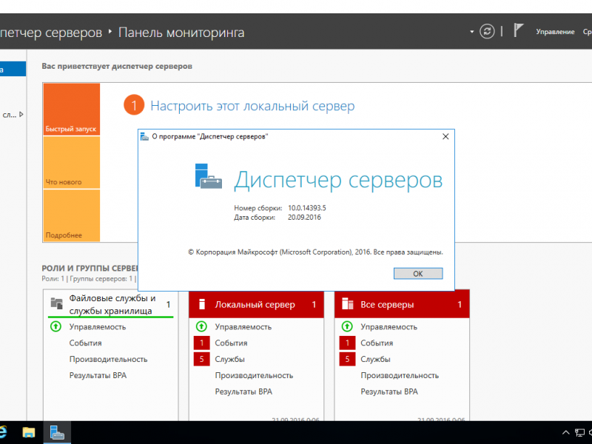Open File Explorer from the taskbar
Image resolution: width=592 pixels, height=444 pixels.
coord(29,432)
